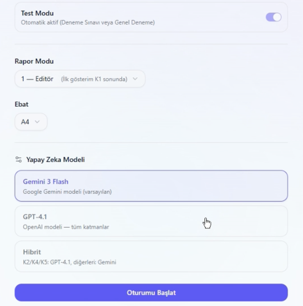303x306 pixels.
Task: Click the Ebat label
Action: 21,104
